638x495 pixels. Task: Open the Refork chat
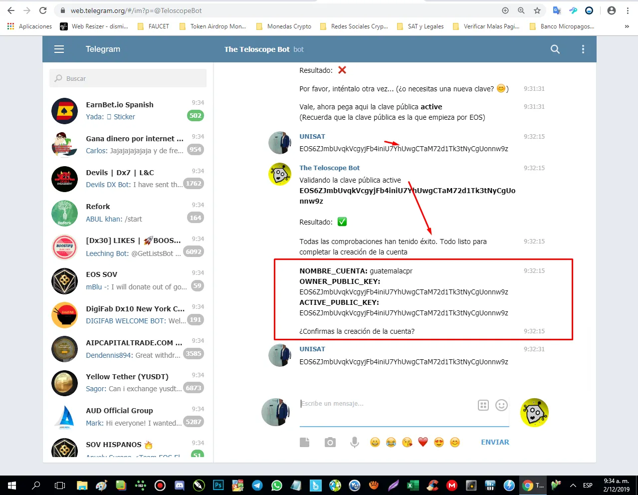[x=128, y=213]
